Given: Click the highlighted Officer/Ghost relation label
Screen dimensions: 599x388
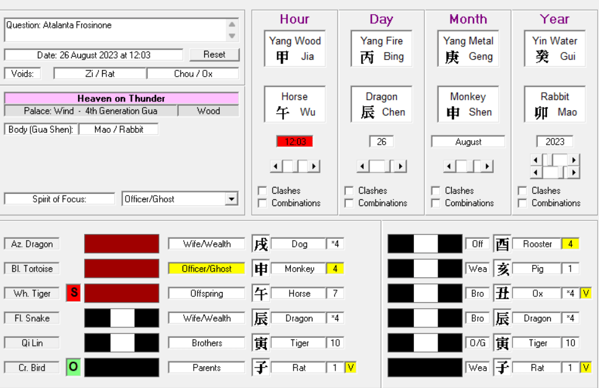Looking at the screenshot, I should tap(207, 269).
